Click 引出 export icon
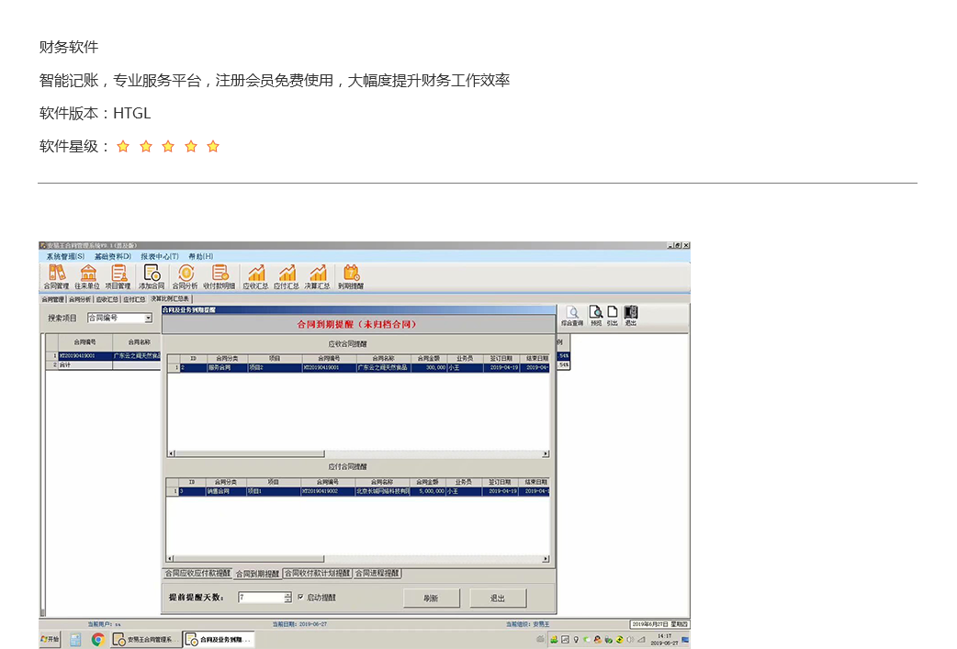This screenshot has width=957, height=649. point(613,316)
